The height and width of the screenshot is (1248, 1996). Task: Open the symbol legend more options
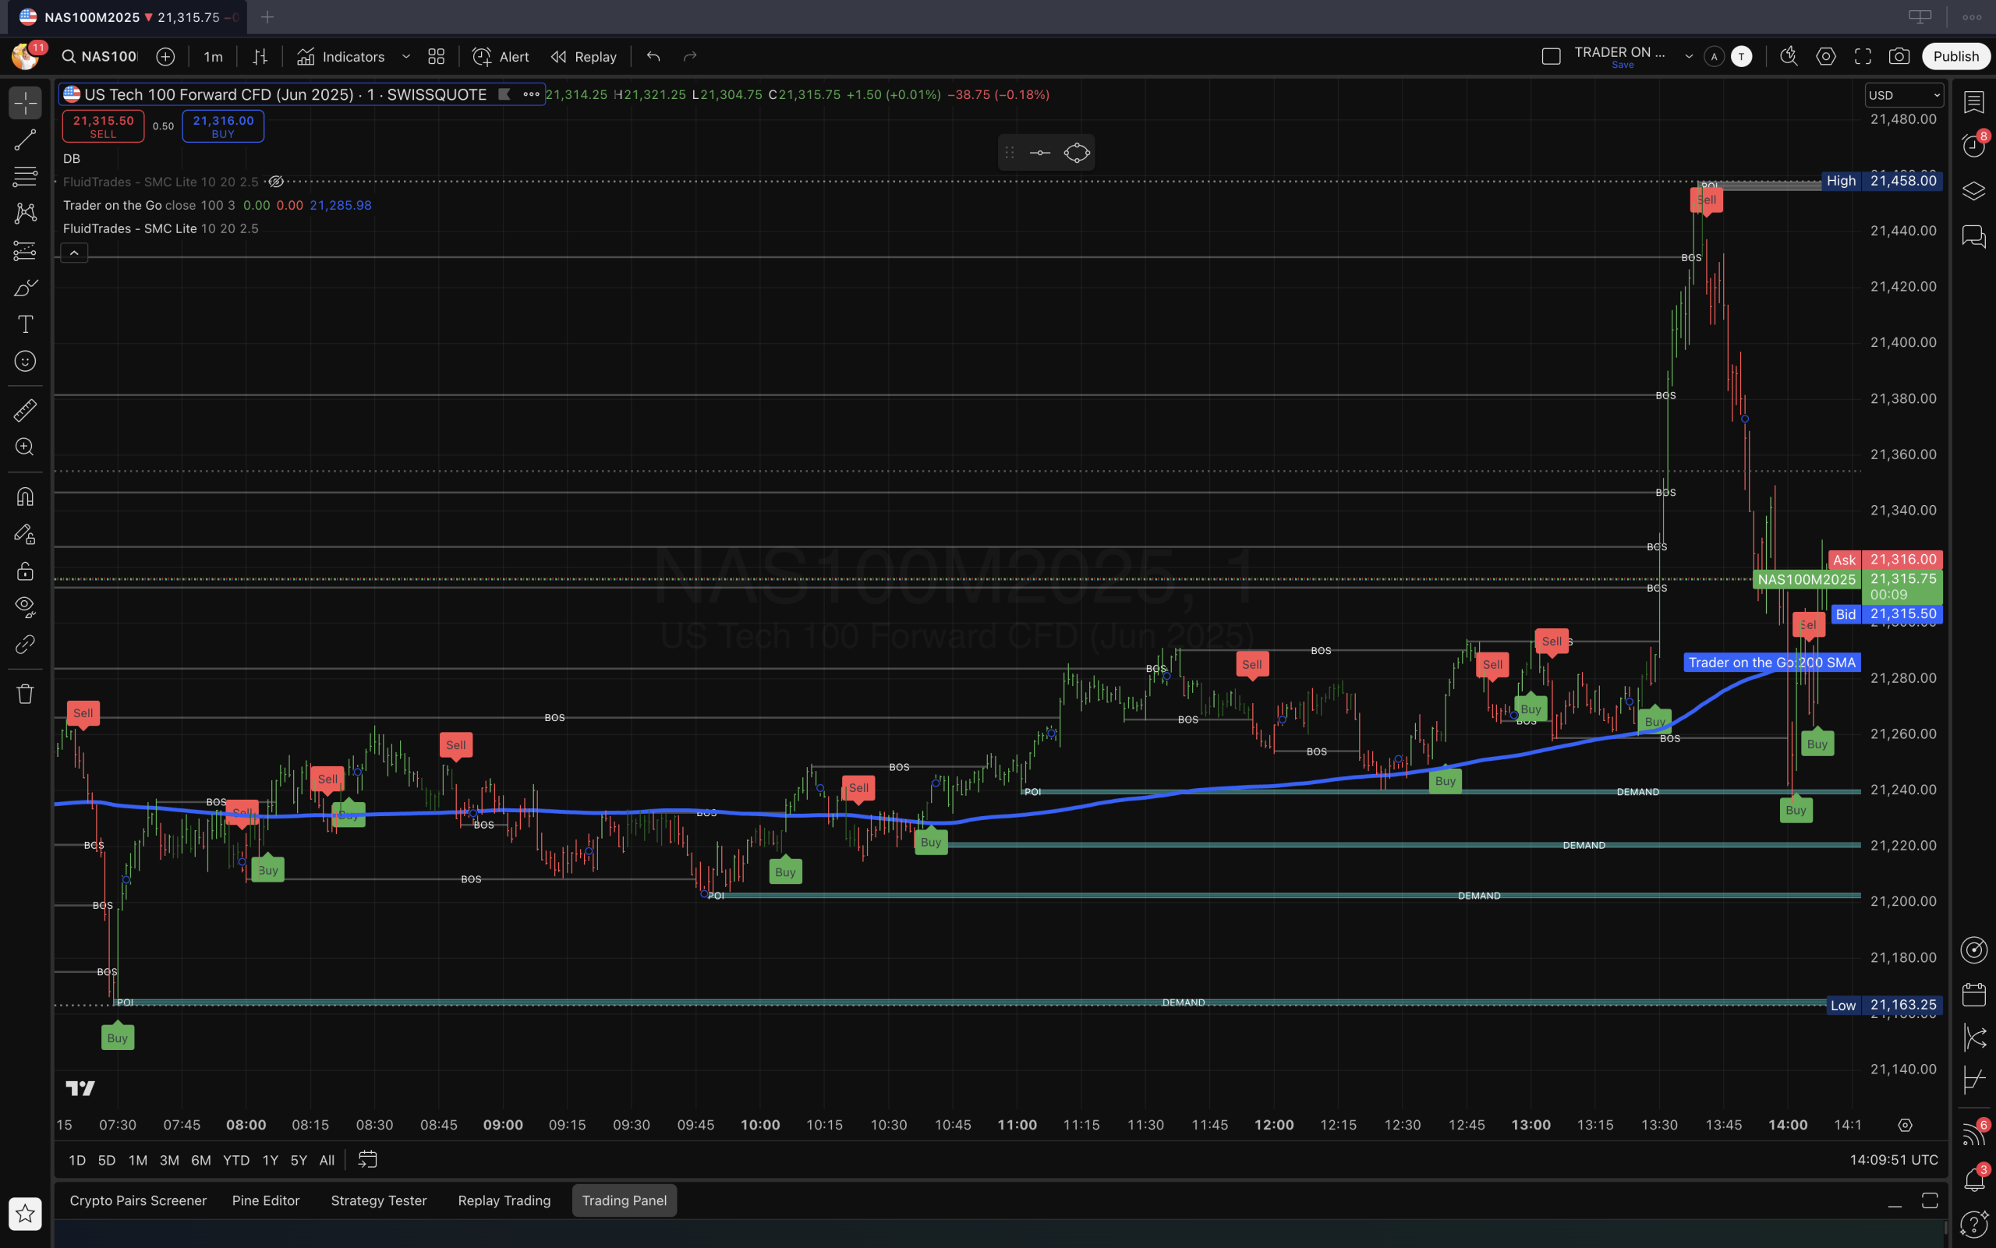(x=531, y=94)
